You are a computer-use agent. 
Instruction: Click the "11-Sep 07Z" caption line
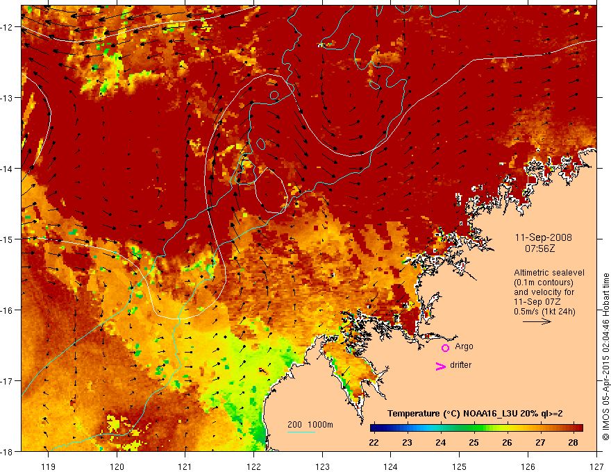pyautogui.click(x=537, y=302)
